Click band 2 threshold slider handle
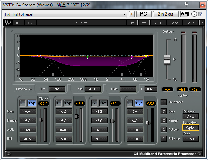Viewport: 208px width, 160px height. click(77, 117)
